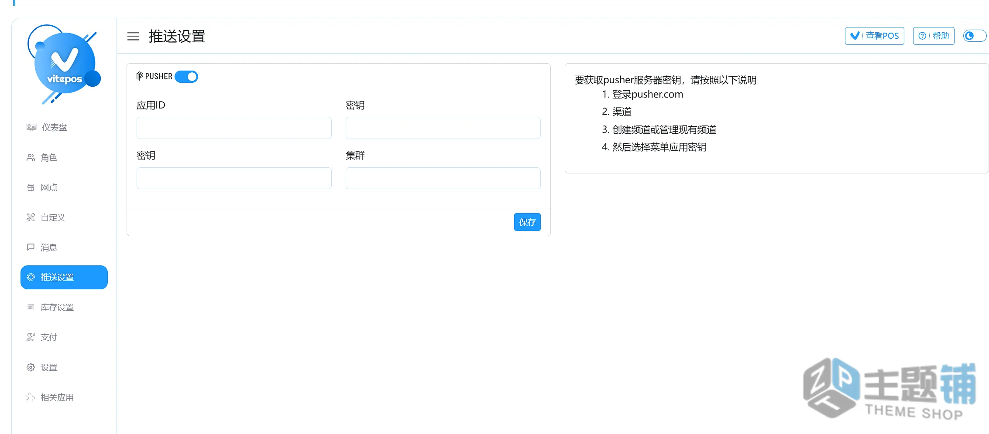989x434 pixels.
Task: Click the hamburger menu icon
Action: pyautogui.click(x=133, y=36)
